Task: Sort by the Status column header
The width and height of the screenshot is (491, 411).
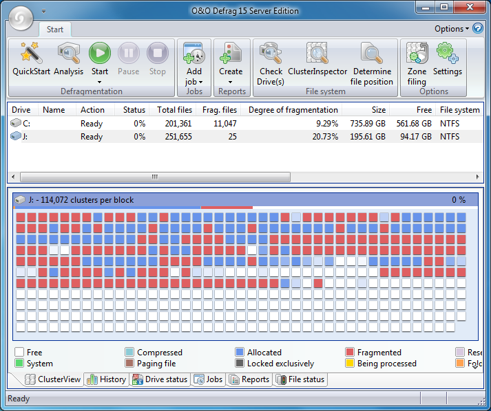Action: [132, 110]
